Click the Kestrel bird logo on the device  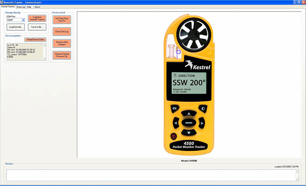coord(189,65)
